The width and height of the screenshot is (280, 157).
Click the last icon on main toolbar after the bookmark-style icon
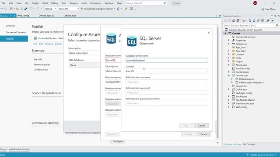(131, 9)
